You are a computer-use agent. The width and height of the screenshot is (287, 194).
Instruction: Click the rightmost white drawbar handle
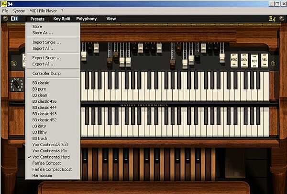[222, 58]
